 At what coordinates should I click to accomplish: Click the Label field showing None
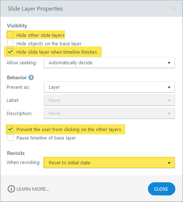coord(109,100)
